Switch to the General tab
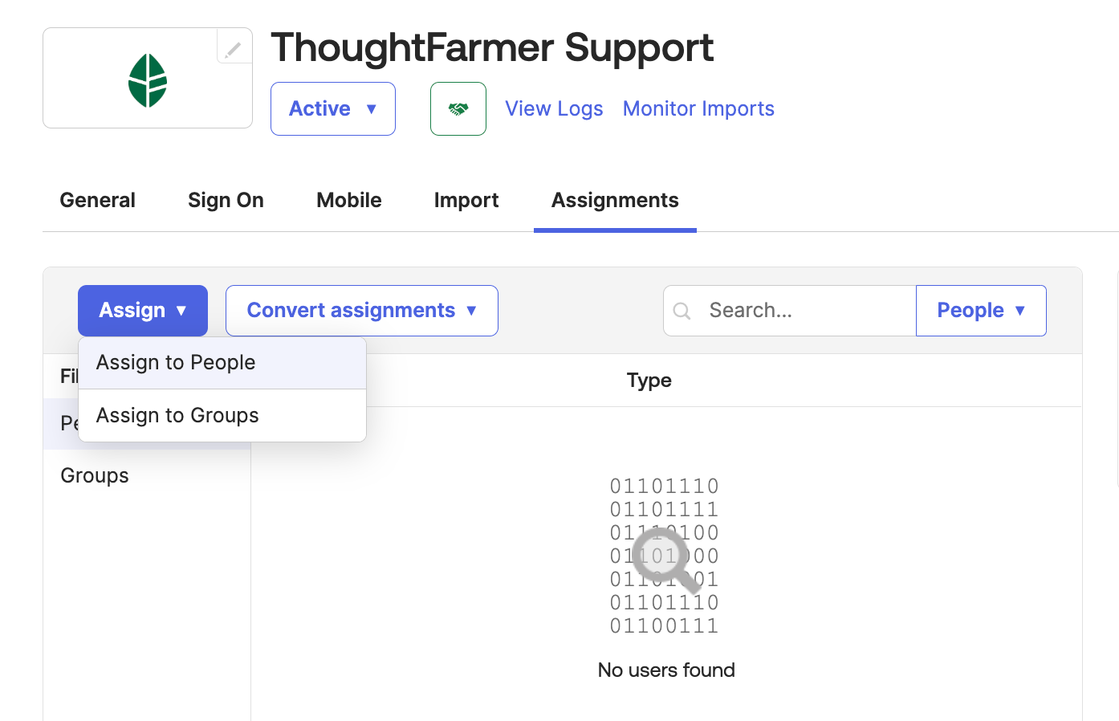The width and height of the screenshot is (1119, 721). point(97,200)
